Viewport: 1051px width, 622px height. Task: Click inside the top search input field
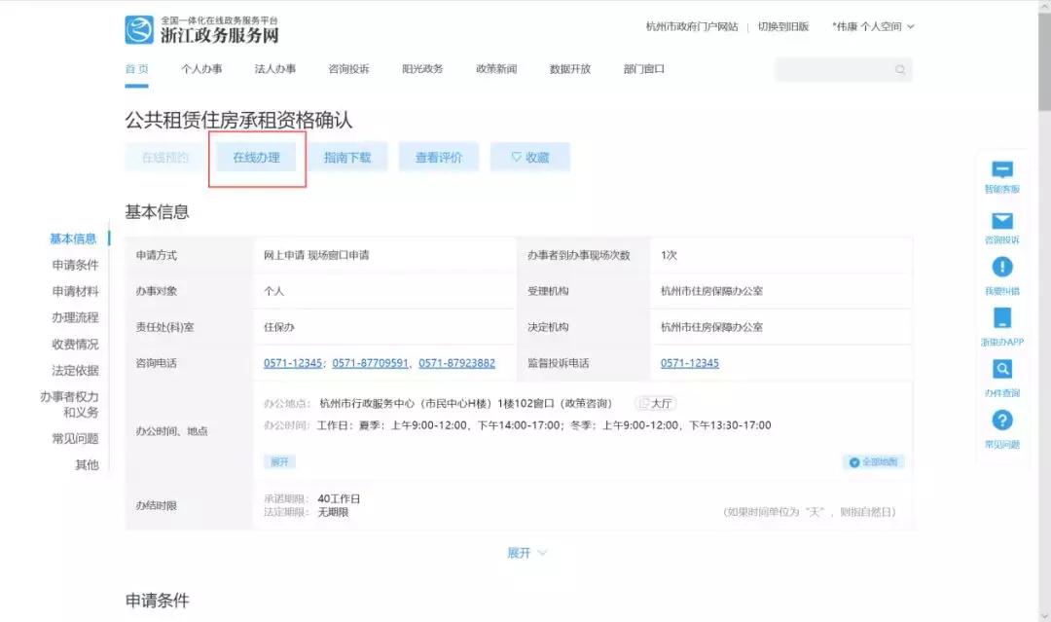pyautogui.click(x=837, y=69)
